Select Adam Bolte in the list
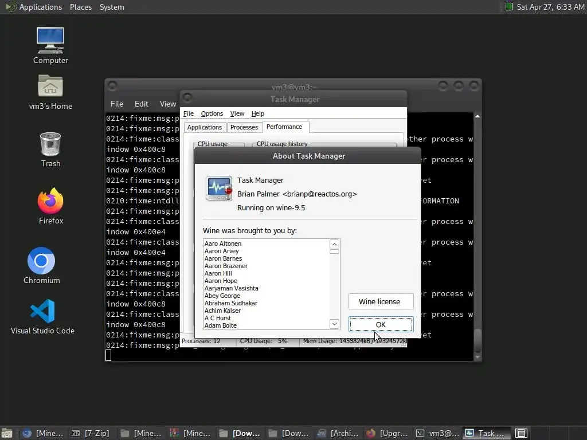Screen dimensions: 587x440 (x=221, y=325)
